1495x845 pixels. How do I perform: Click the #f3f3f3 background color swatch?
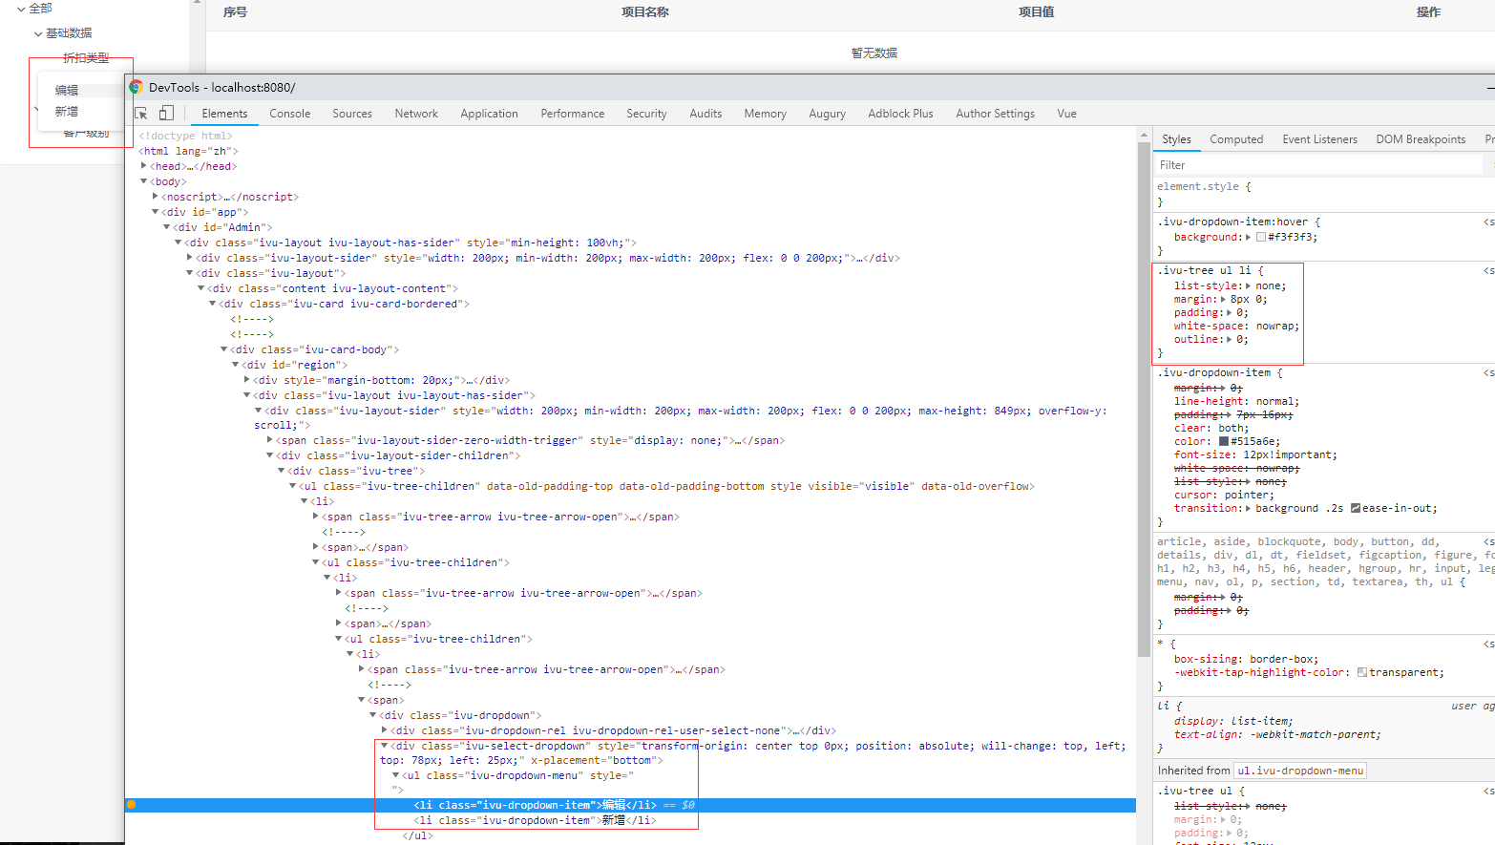tap(1261, 237)
